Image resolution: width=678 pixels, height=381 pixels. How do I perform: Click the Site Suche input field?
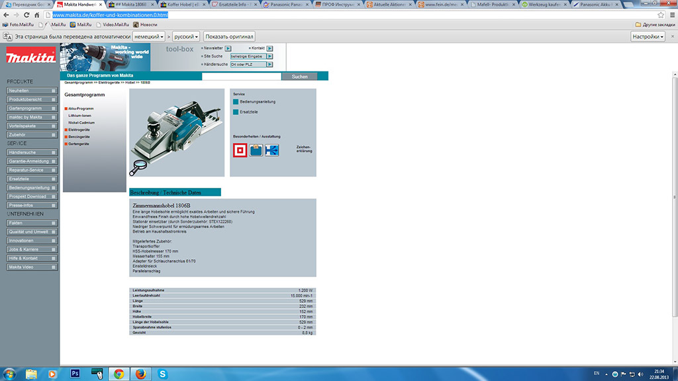pyautogui.click(x=248, y=56)
